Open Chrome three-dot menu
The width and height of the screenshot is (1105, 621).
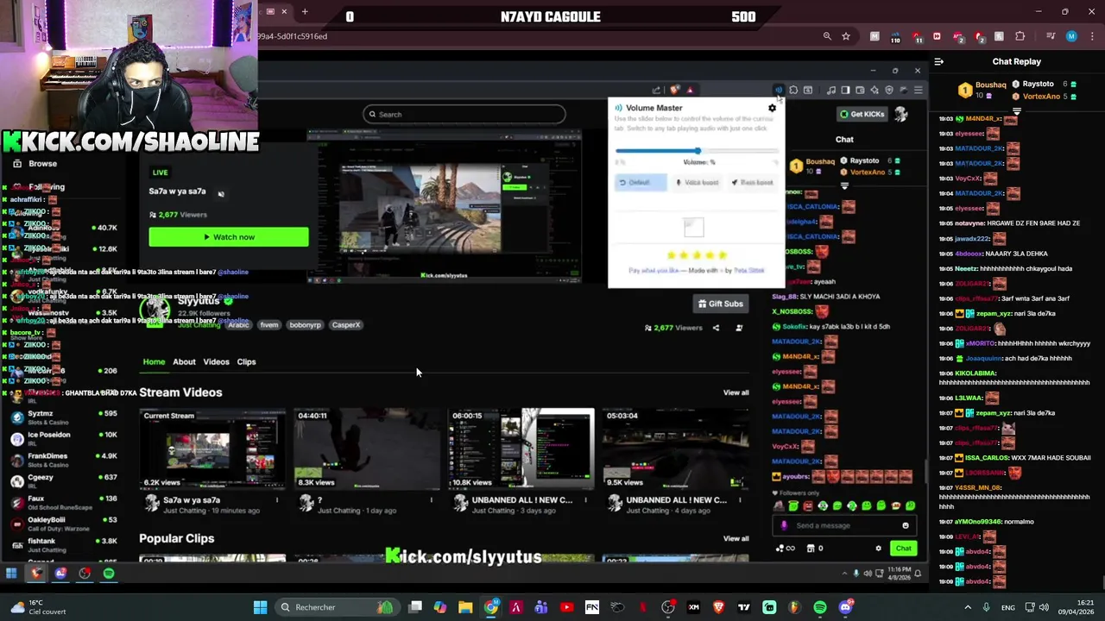pos(1090,36)
